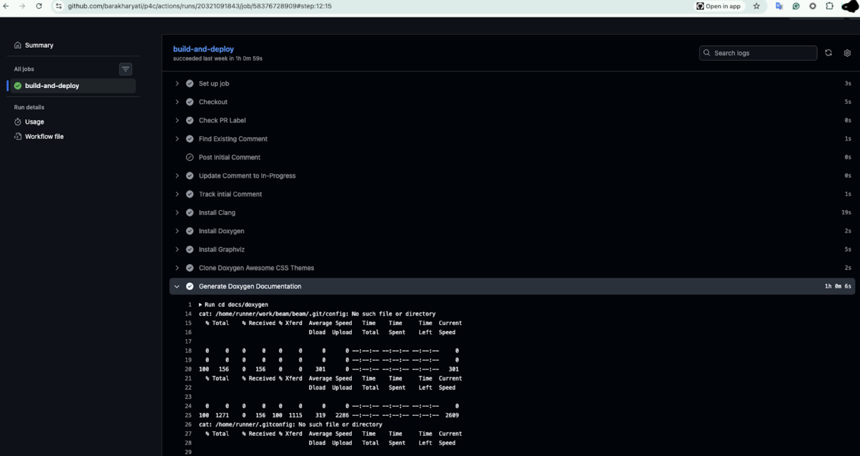The image size is (860, 456).
Task: Reload the browser page
Action: (39, 6)
